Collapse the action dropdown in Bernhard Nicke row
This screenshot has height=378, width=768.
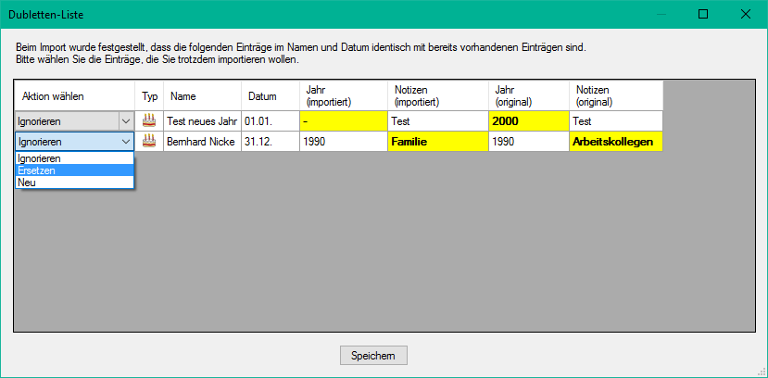[x=126, y=142]
